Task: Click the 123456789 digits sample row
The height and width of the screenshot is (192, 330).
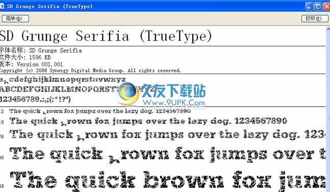Action: 35,99
